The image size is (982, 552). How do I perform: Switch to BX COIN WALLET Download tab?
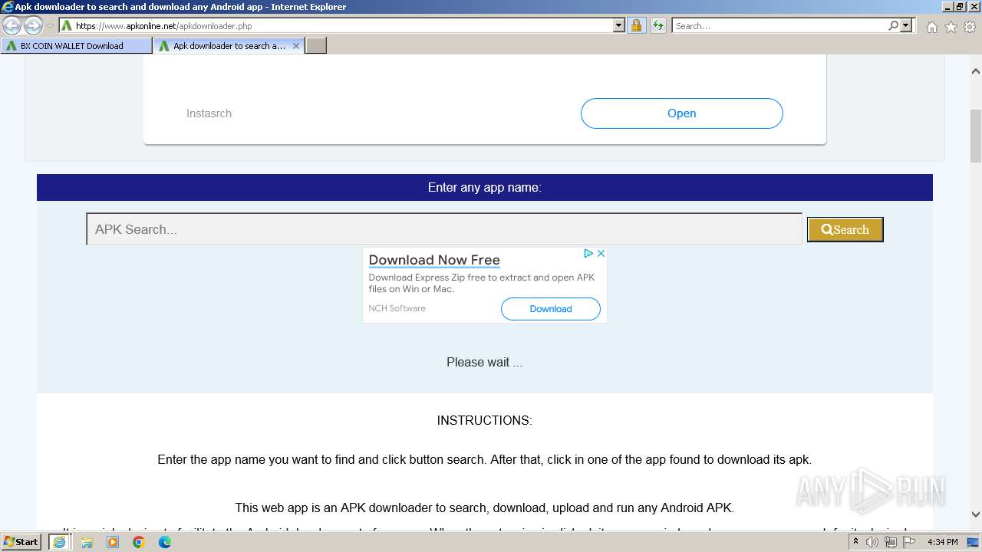coord(76,46)
